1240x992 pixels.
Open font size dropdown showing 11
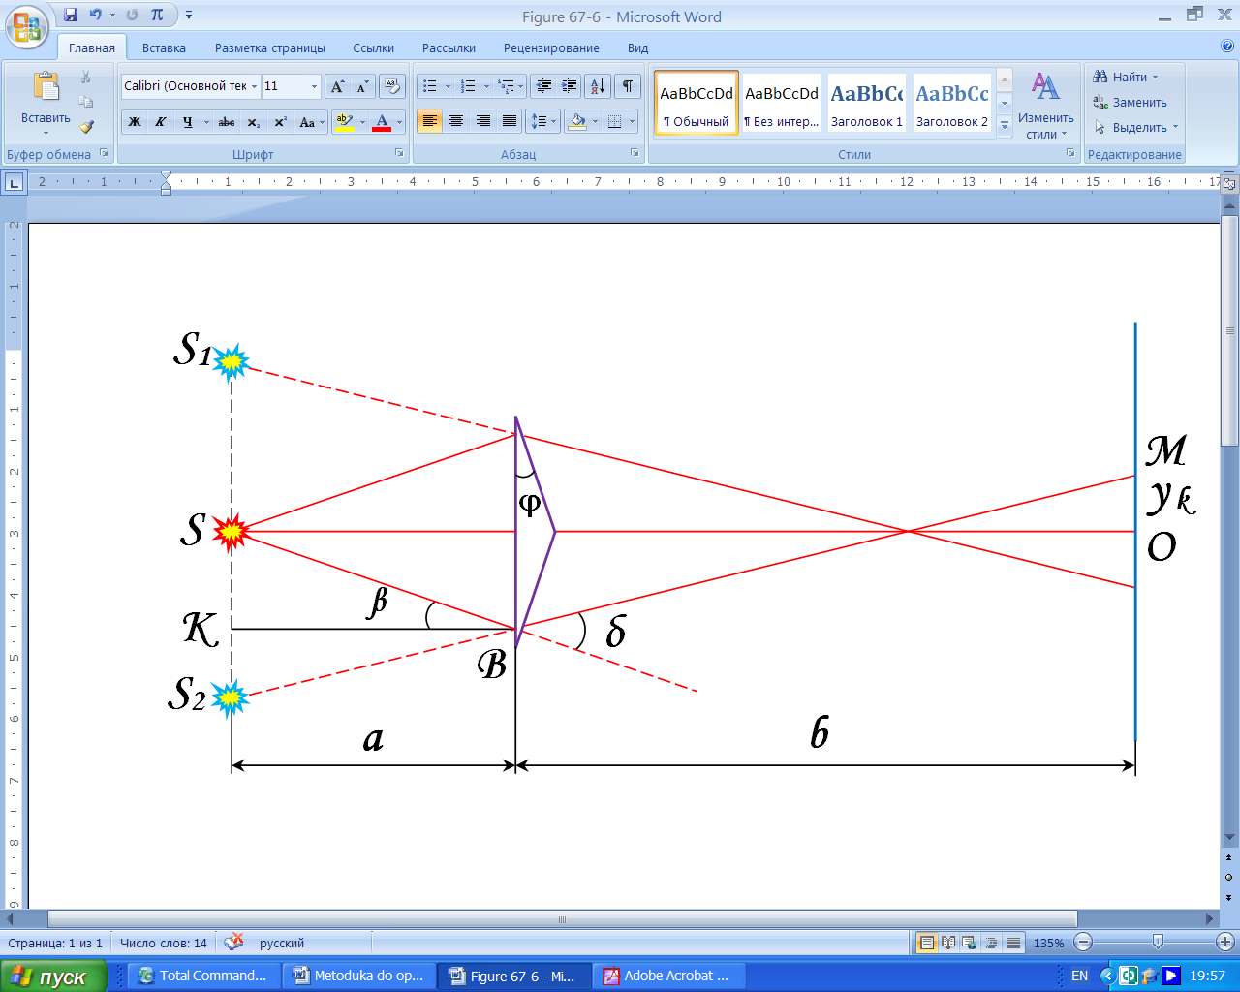tap(314, 86)
